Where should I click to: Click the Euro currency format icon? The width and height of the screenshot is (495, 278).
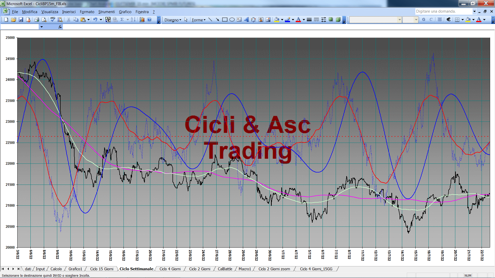[449, 20]
